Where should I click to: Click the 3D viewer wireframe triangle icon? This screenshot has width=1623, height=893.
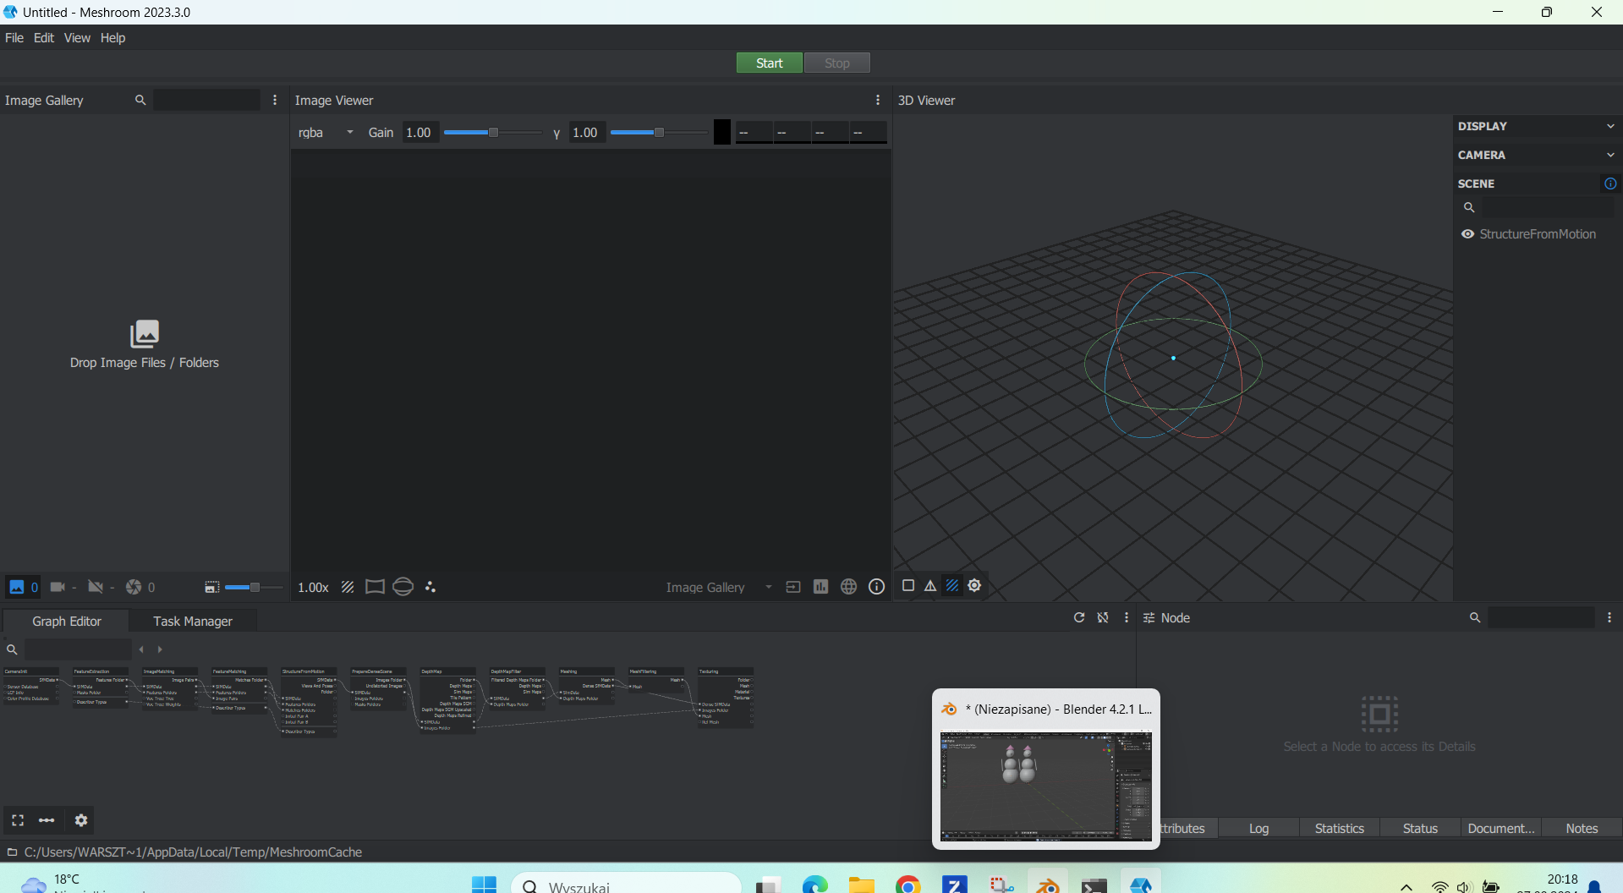click(930, 585)
